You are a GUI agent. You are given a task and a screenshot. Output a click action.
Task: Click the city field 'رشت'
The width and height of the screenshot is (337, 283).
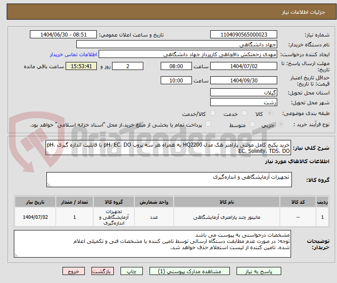click(244, 102)
